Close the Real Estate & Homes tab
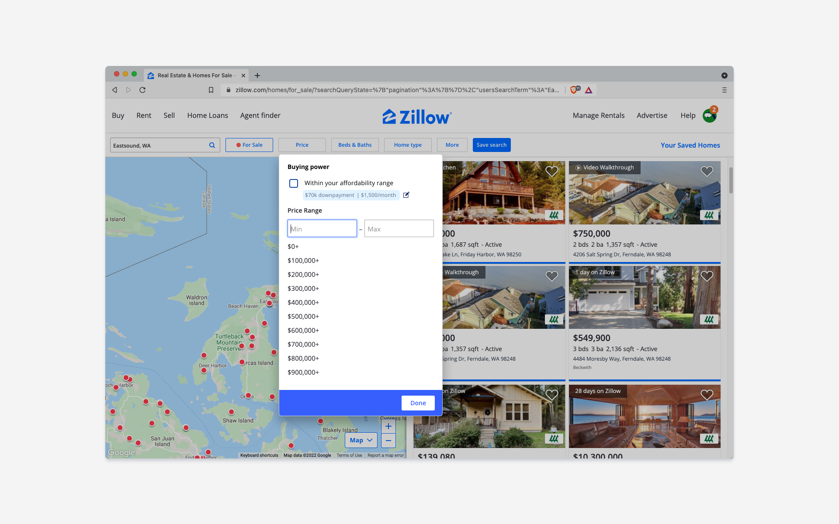The width and height of the screenshot is (839, 524). [x=243, y=76]
